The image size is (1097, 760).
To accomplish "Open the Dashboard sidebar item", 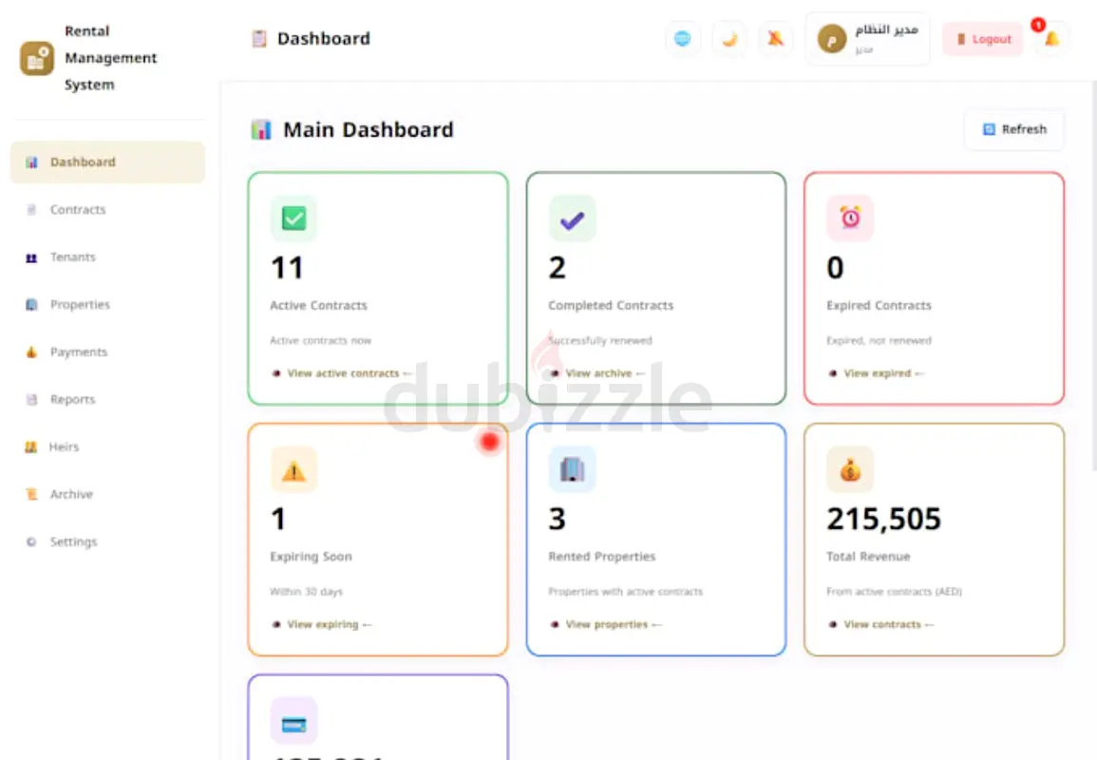I will (107, 162).
